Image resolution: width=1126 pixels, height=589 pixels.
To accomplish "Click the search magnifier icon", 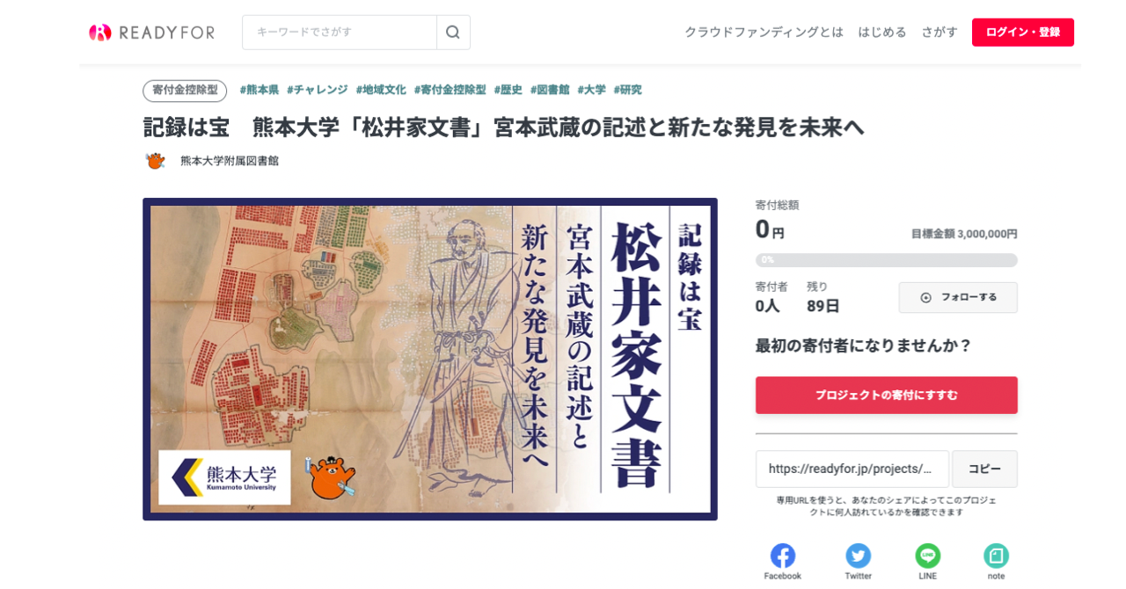I will click(453, 33).
